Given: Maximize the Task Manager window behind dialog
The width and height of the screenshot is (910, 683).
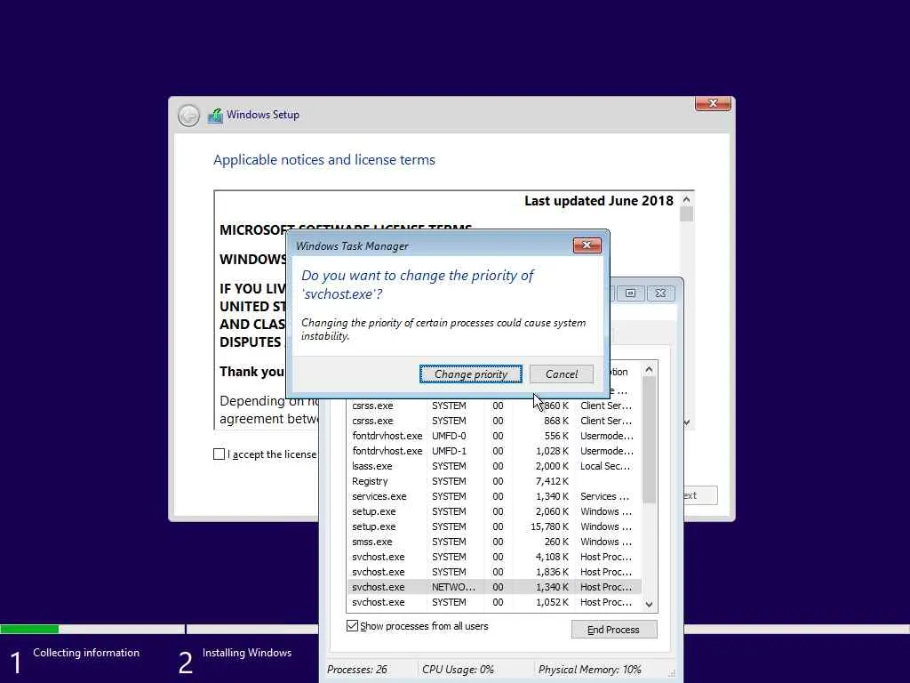Looking at the screenshot, I should pyautogui.click(x=630, y=293).
